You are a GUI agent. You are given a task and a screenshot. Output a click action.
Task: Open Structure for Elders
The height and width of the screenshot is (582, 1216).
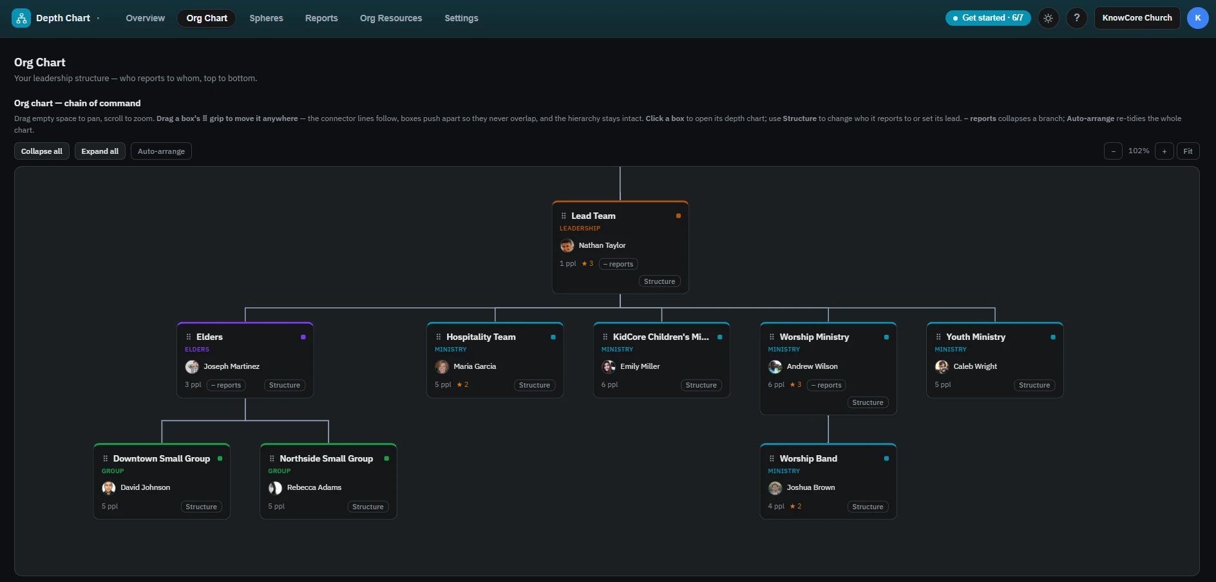click(x=285, y=385)
